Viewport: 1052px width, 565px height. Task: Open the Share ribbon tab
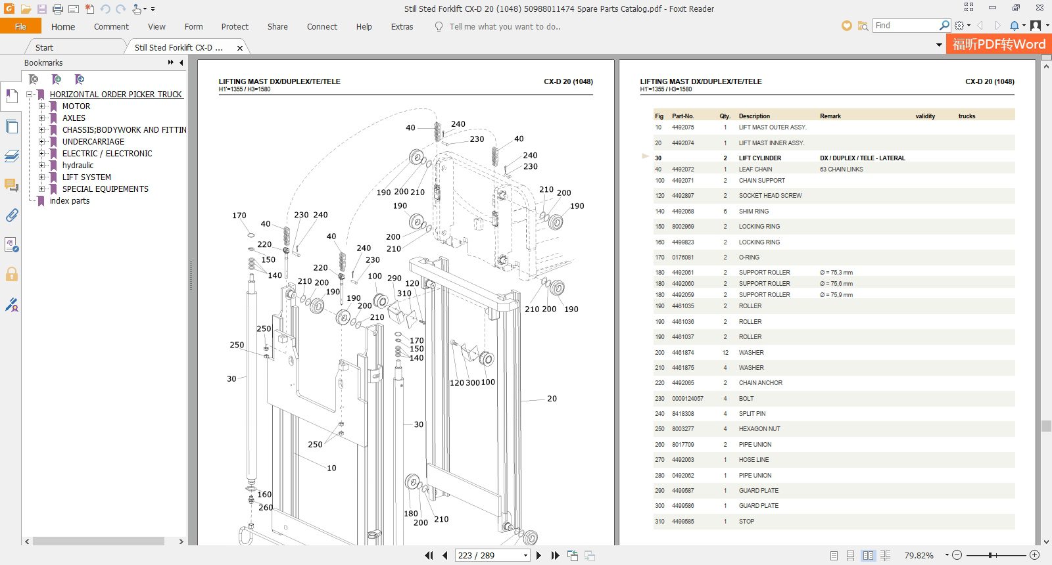click(277, 26)
